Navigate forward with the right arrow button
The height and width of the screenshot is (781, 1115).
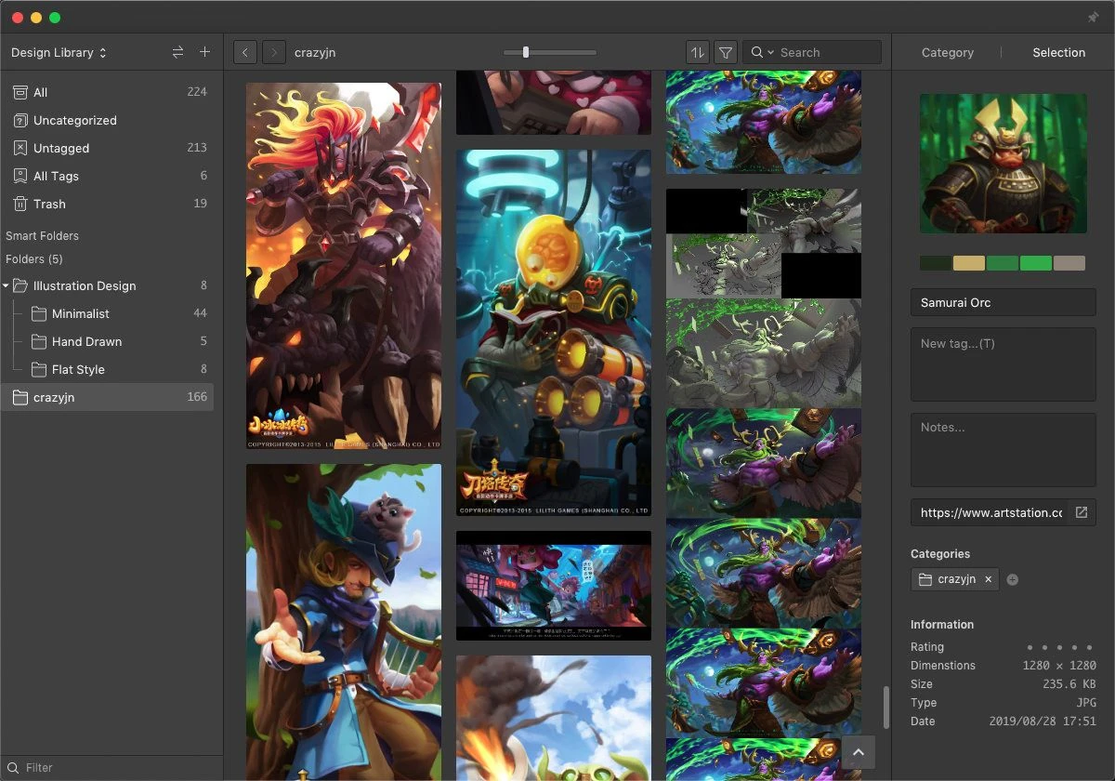tap(274, 53)
